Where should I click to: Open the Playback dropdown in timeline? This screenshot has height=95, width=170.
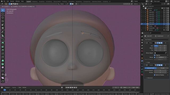pos(8,87)
